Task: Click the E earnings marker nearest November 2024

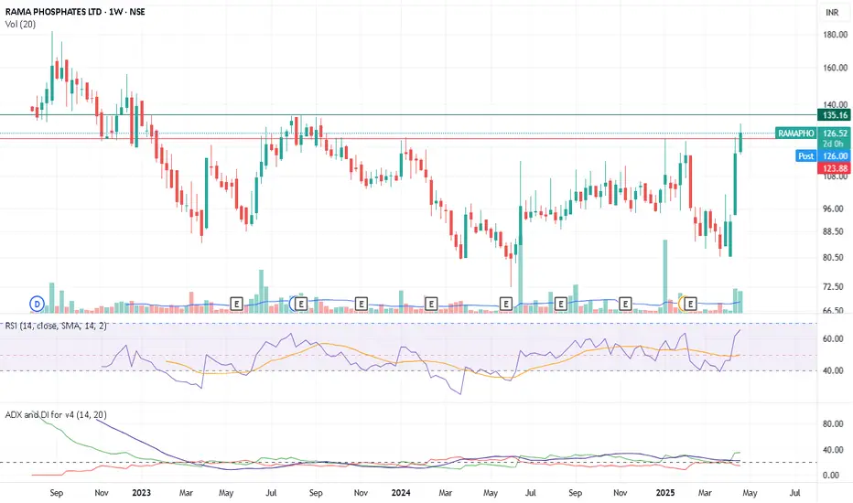Action: [625, 304]
